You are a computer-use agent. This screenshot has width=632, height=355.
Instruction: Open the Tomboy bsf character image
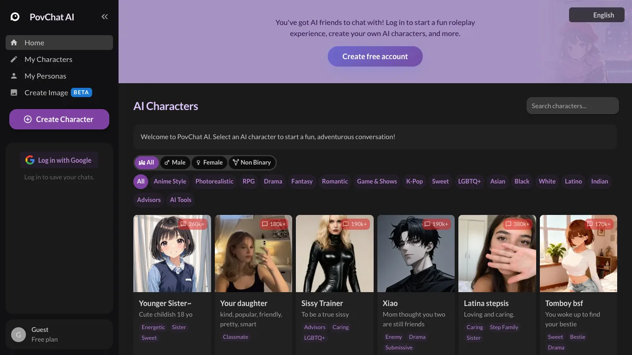tap(578, 253)
